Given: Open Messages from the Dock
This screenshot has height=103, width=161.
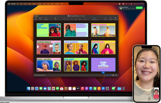Looking at the screenshot, I should point(41,88).
